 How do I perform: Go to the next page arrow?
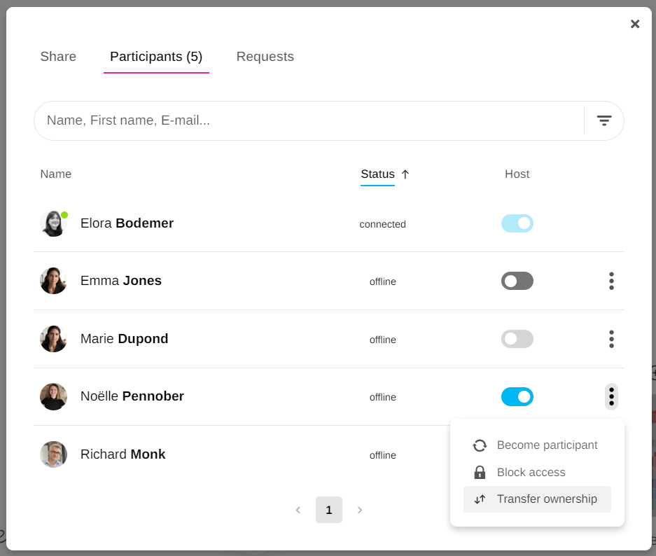click(360, 510)
